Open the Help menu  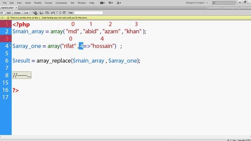click(x=92, y=3)
